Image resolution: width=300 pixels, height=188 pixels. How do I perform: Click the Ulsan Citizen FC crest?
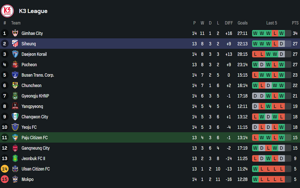coord(15,169)
